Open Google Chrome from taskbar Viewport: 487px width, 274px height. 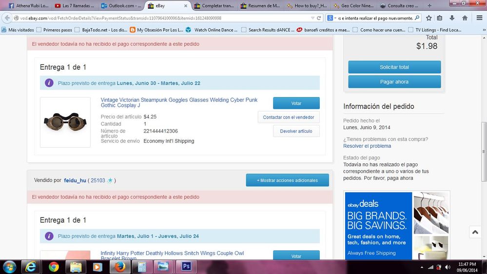54,267
